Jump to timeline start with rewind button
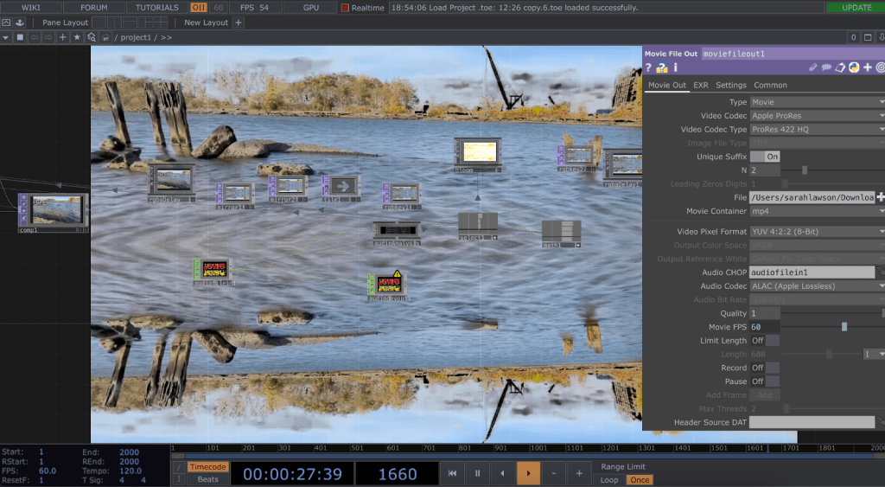Image resolution: width=885 pixels, height=487 pixels. coord(452,473)
